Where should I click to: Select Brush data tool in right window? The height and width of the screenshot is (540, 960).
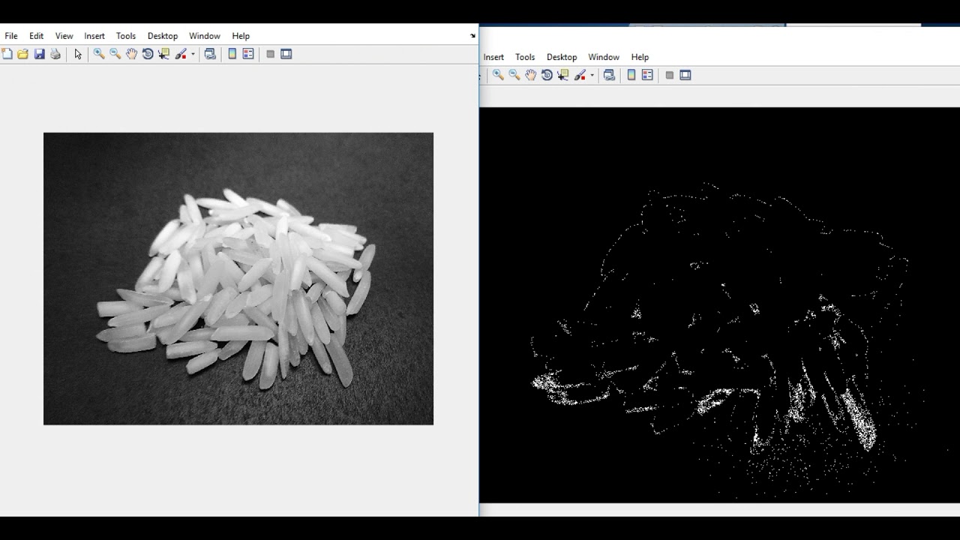[580, 75]
